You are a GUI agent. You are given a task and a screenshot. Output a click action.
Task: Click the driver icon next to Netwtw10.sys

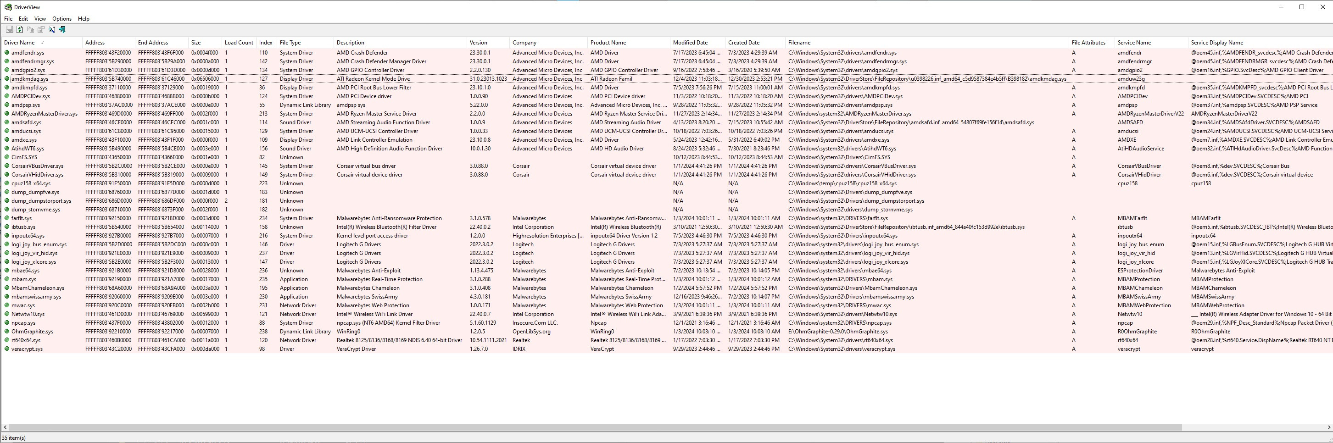pyautogui.click(x=7, y=314)
